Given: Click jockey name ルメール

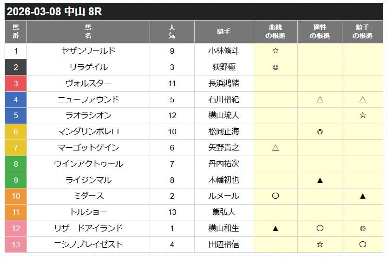Looking at the screenshot, I should click(x=223, y=196).
